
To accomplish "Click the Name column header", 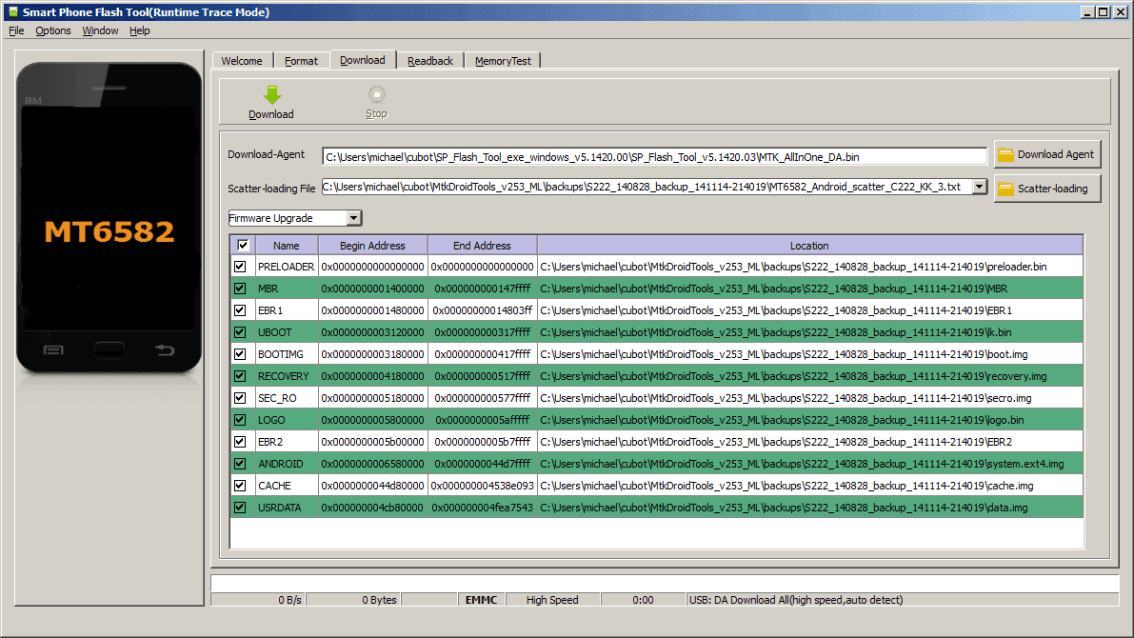I will click(x=286, y=246).
